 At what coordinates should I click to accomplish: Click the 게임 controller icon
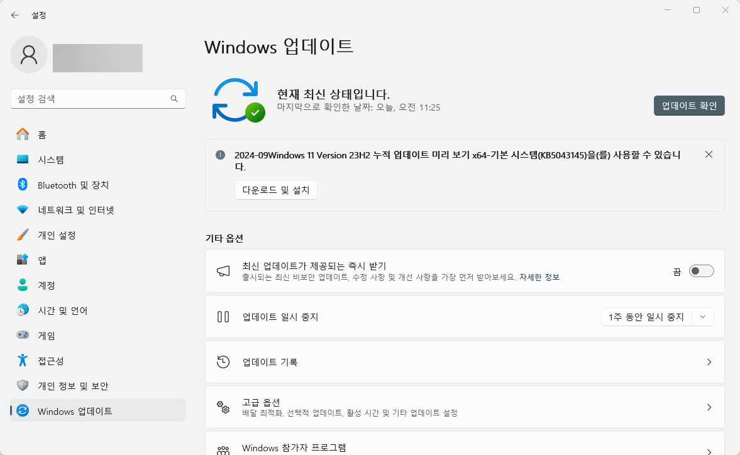pos(23,335)
